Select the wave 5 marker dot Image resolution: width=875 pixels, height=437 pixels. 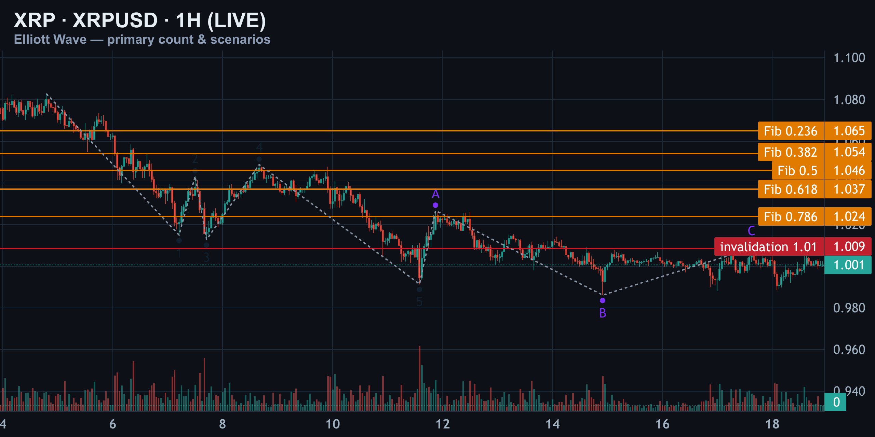(419, 290)
